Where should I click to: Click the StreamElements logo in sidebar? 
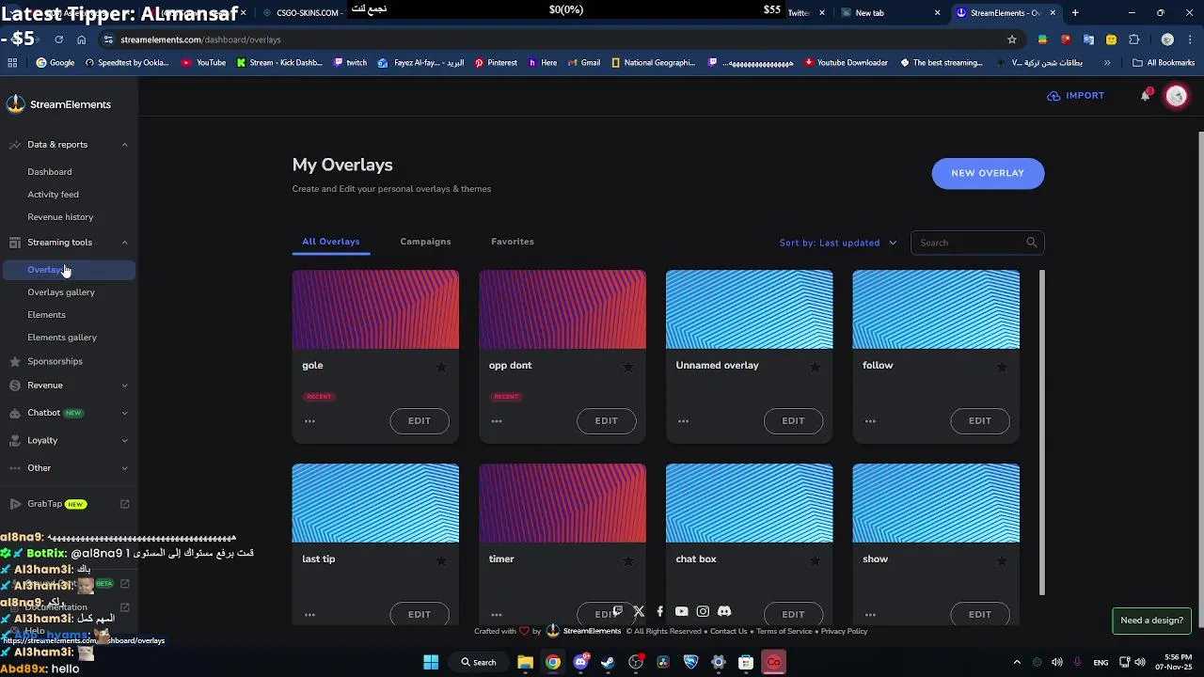[x=16, y=104]
